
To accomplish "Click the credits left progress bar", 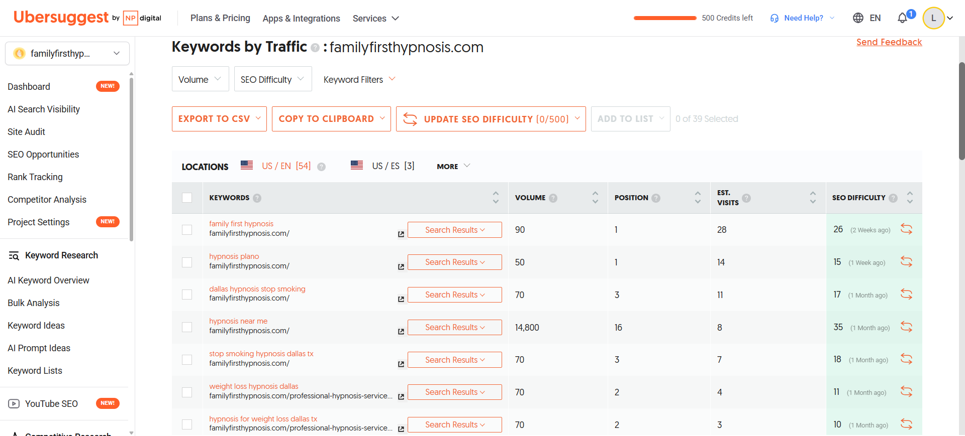I will pyautogui.click(x=665, y=18).
